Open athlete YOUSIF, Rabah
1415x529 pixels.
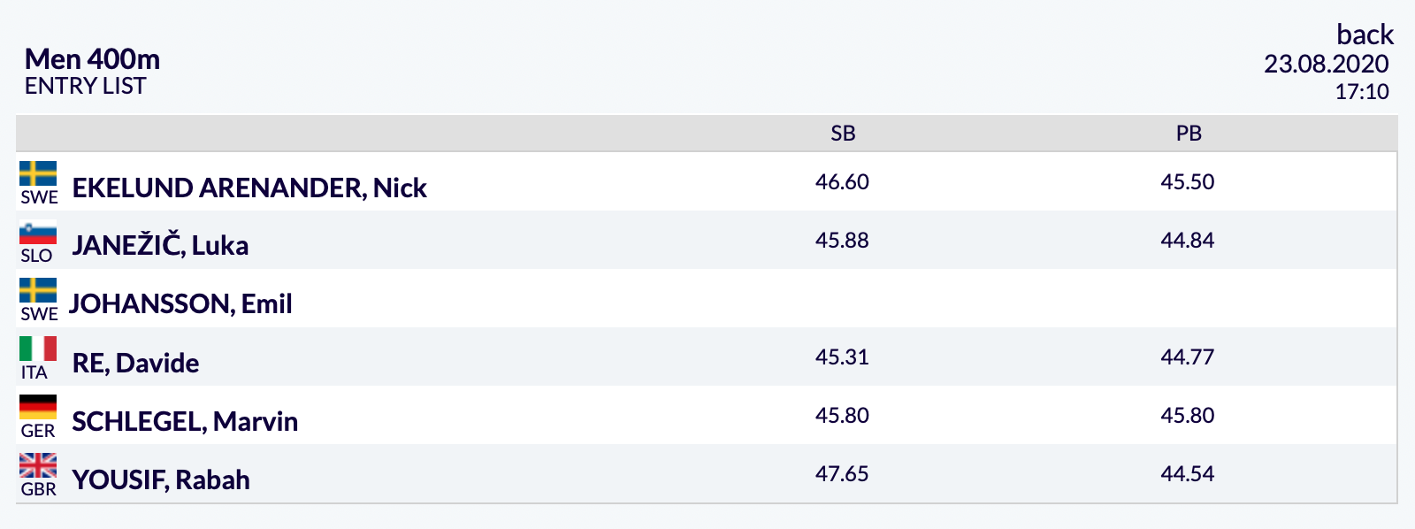click(161, 479)
